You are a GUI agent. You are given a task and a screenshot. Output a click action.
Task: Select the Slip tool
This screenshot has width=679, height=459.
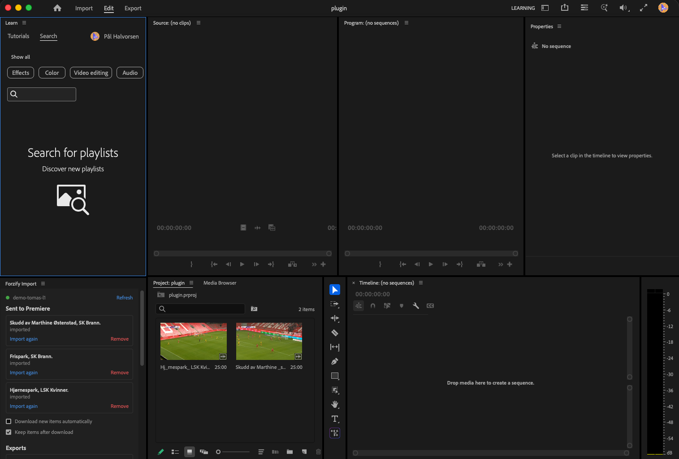click(335, 347)
